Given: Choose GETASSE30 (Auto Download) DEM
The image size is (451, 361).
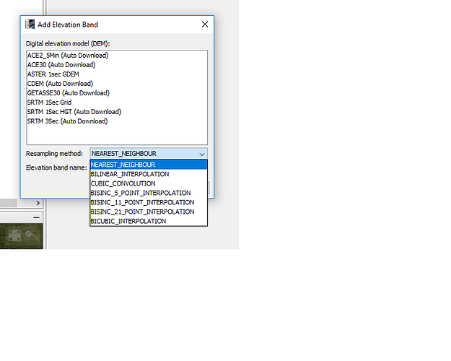Looking at the screenshot, I should point(117,93).
